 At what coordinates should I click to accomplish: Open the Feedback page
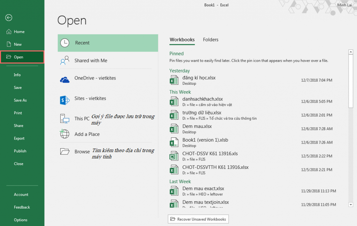pos(22,207)
